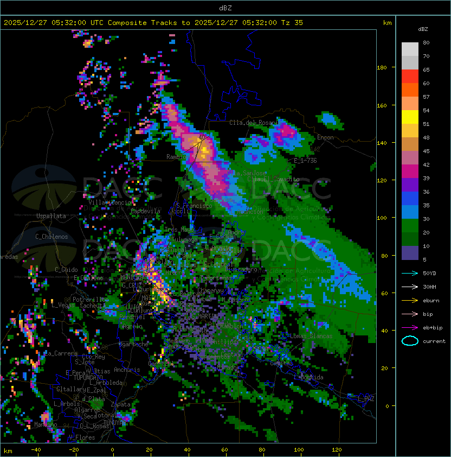Screen dimensions: 451x457
Task: Click the Ugarteche place label
Action: click(134, 344)
